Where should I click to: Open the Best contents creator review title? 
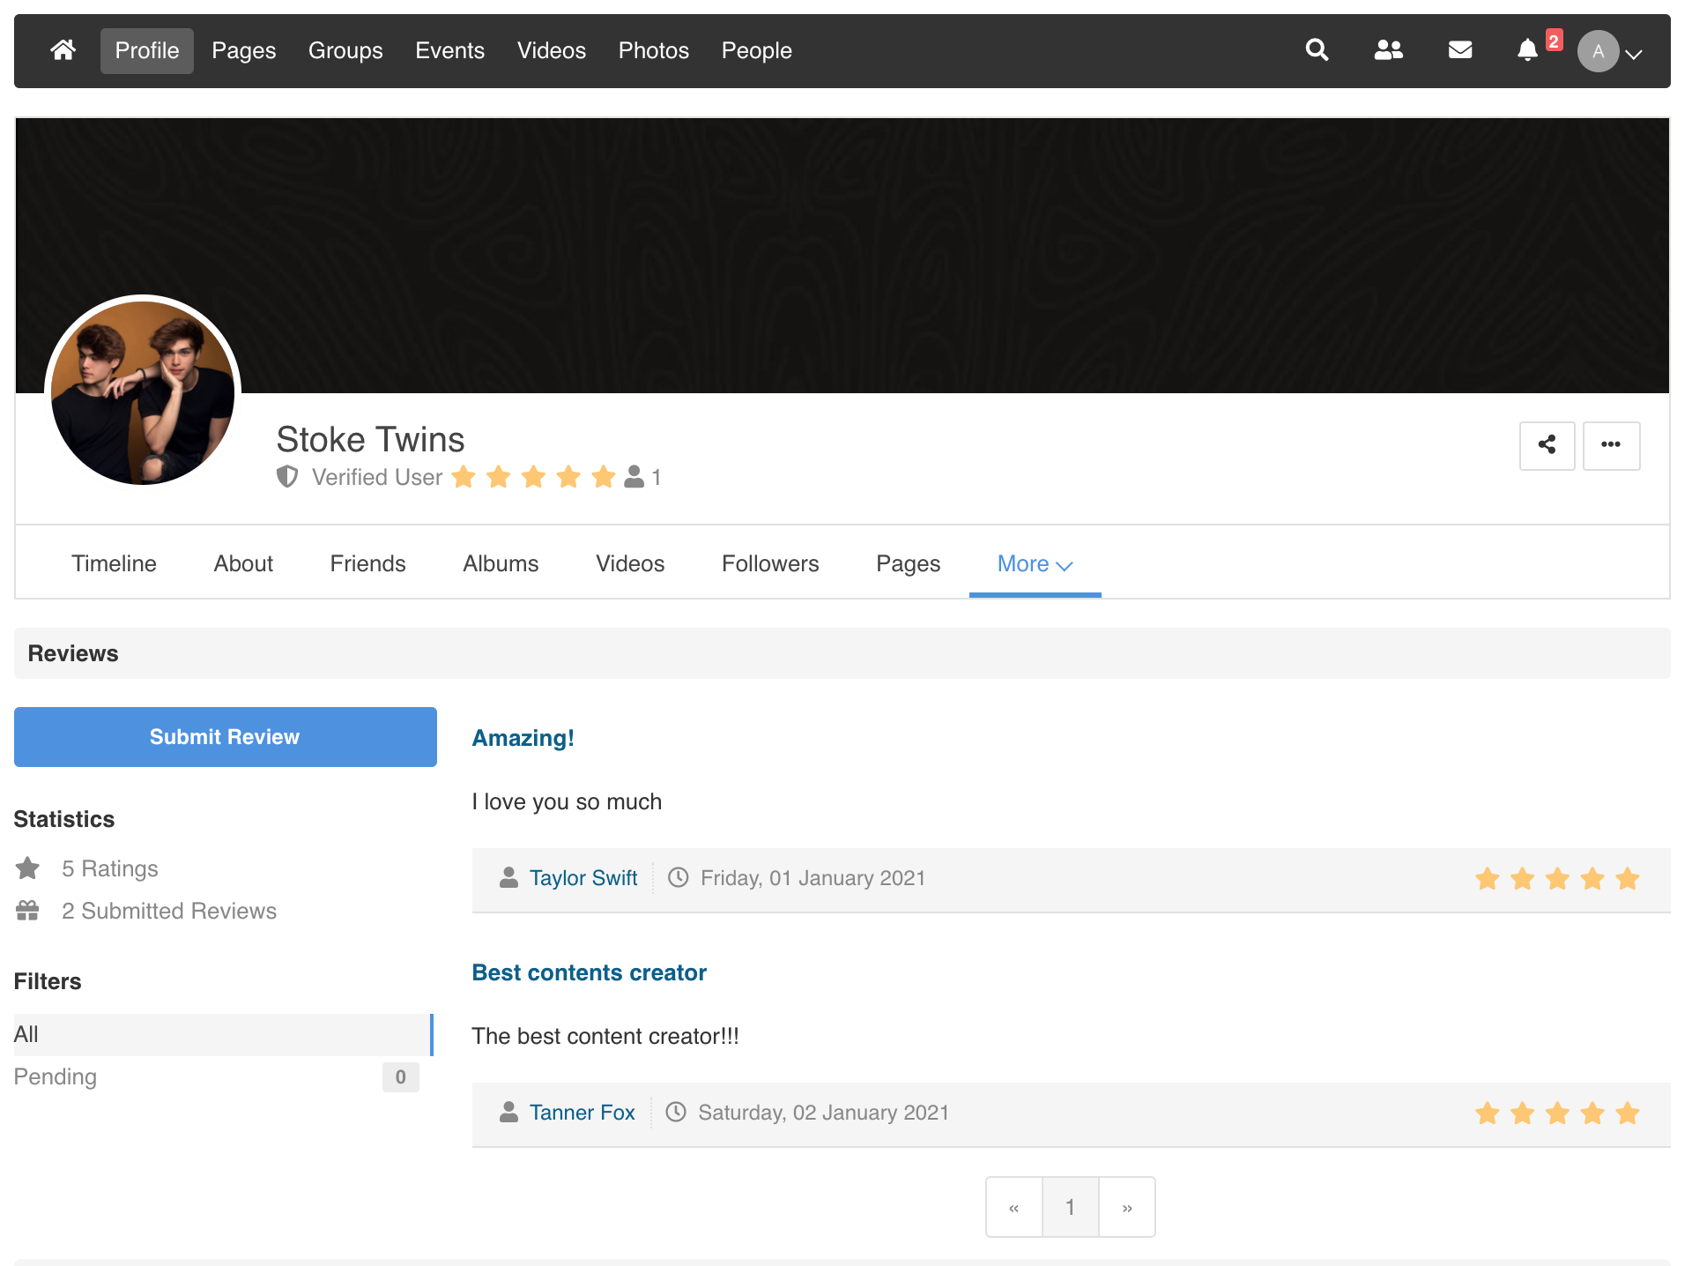coord(589,972)
